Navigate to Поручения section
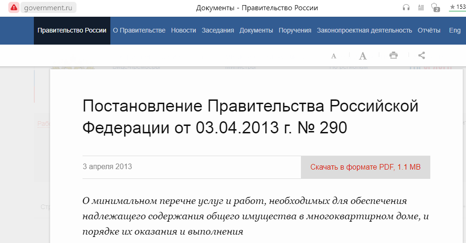The height and width of the screenshot is (243, 466). 295,31
